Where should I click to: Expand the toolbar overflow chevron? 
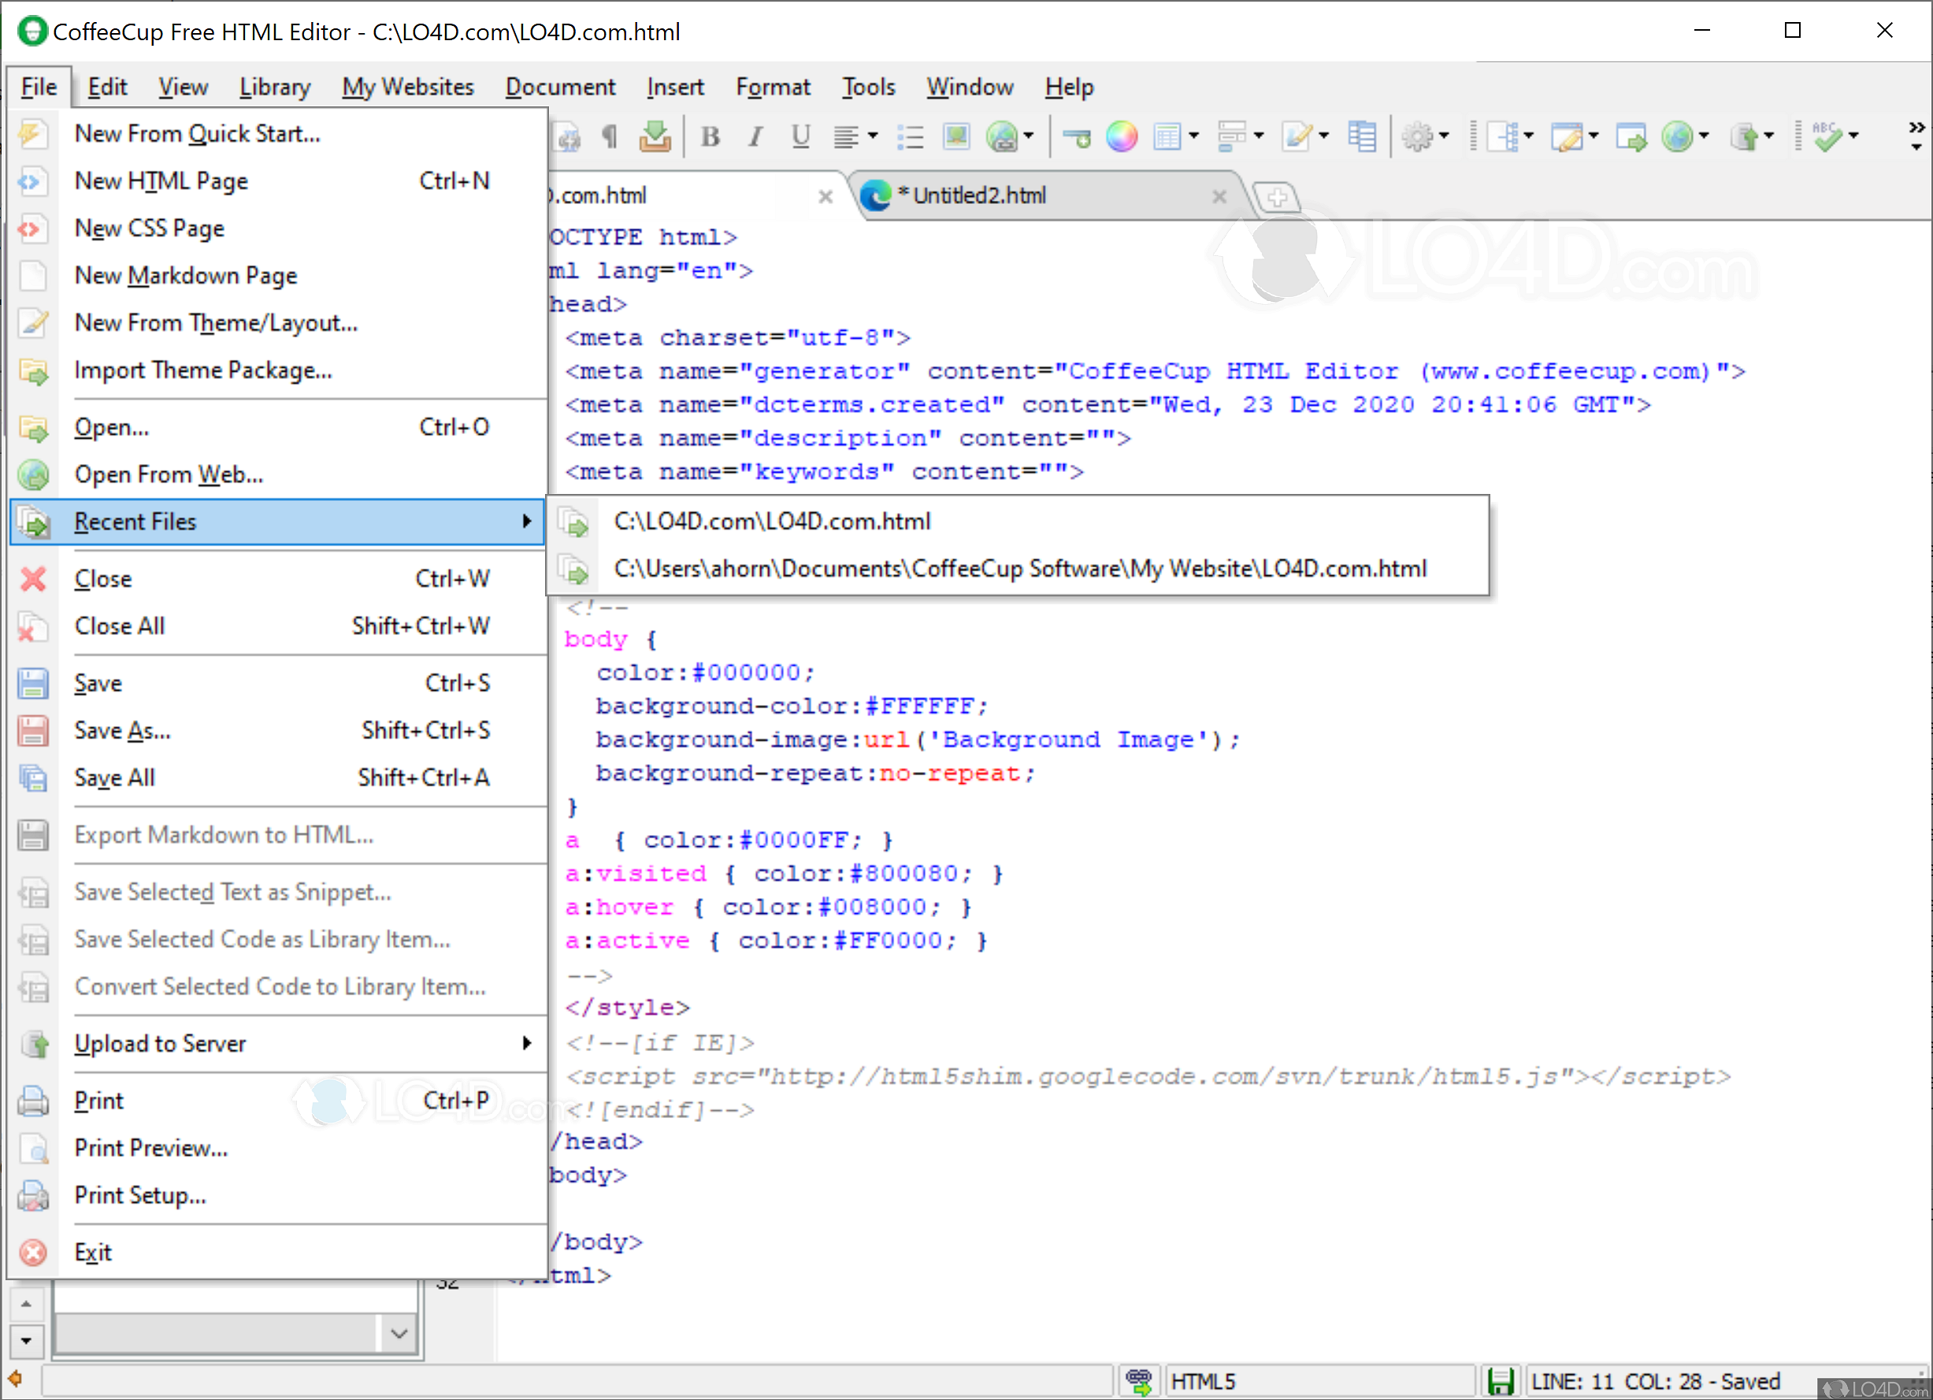(1916, 128)
